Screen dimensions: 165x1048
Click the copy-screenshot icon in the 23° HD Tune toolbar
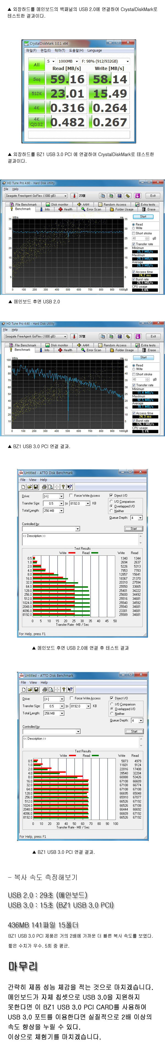click(x=111, y=196)
